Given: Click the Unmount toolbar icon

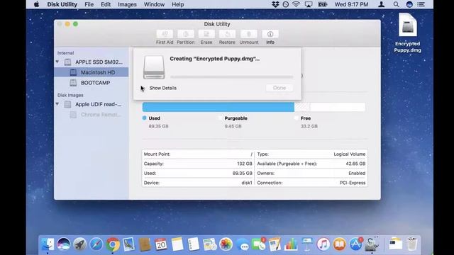Looking at the screenshot, I should 249,34.
